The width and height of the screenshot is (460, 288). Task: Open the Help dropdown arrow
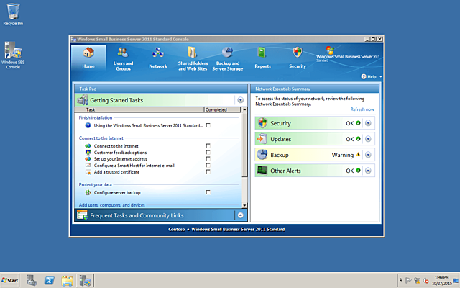point(380,77)
